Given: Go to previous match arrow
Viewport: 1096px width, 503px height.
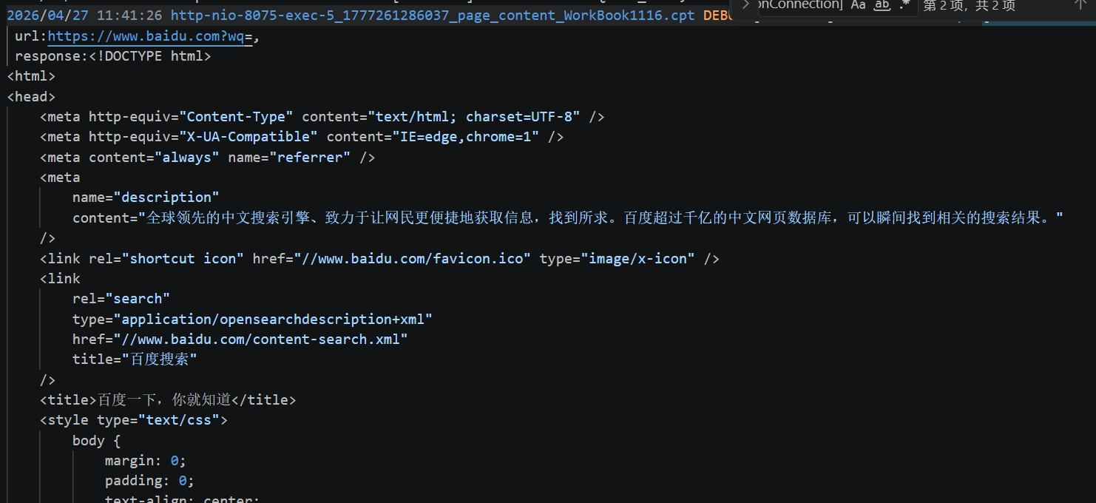Looking at the screenshot, I should point(1080,4).
